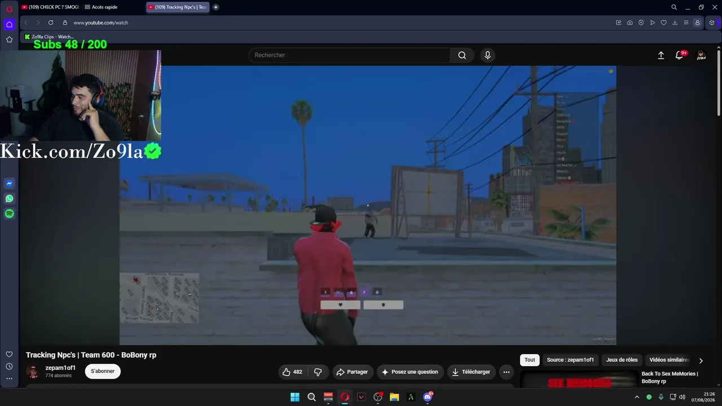
Task: Open Discord from the taskbar
Action: (428, 397)
